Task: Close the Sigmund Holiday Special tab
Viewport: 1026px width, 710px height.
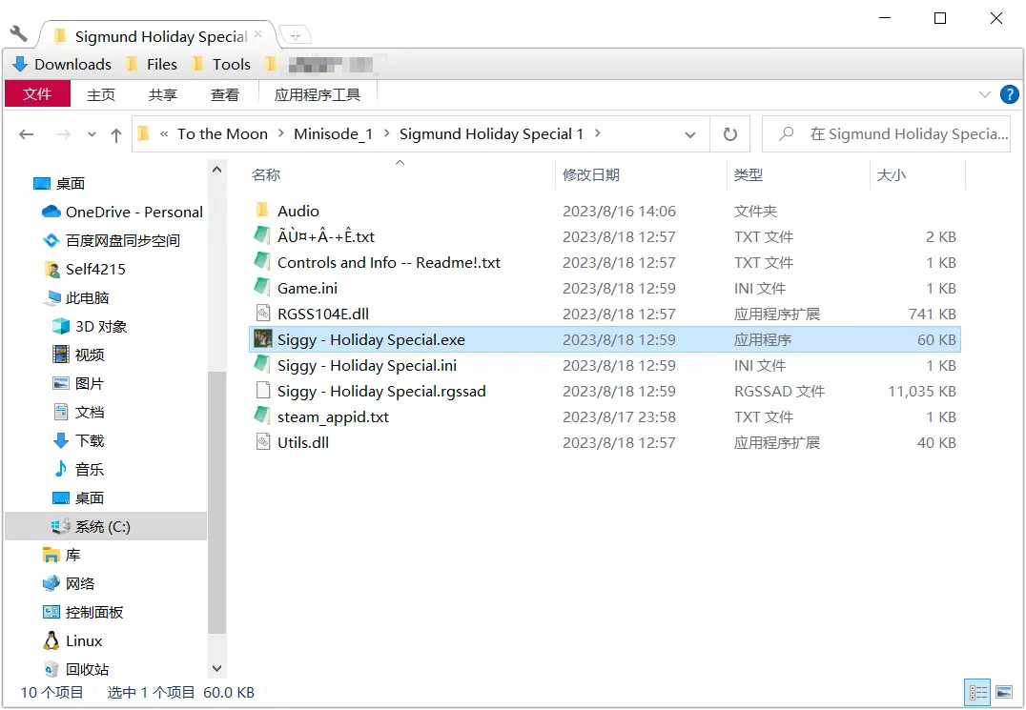Action: click(x=258, y=34)
